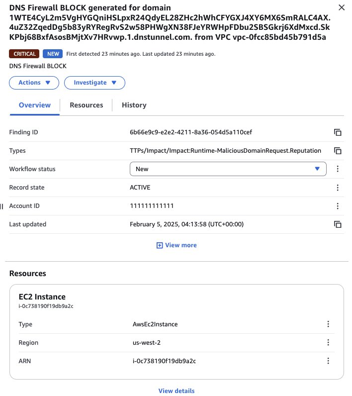Switch to the History tab

(x=134, y=105)
